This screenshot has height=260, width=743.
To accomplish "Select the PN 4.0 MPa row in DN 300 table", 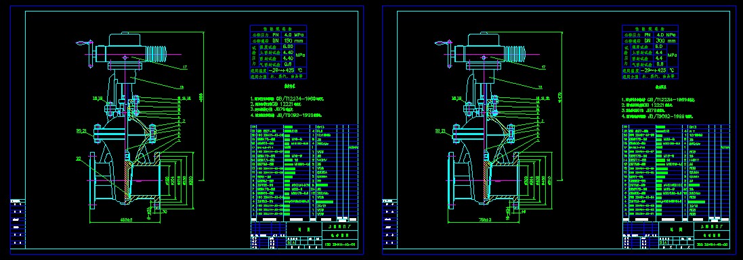I will point(650,35).
